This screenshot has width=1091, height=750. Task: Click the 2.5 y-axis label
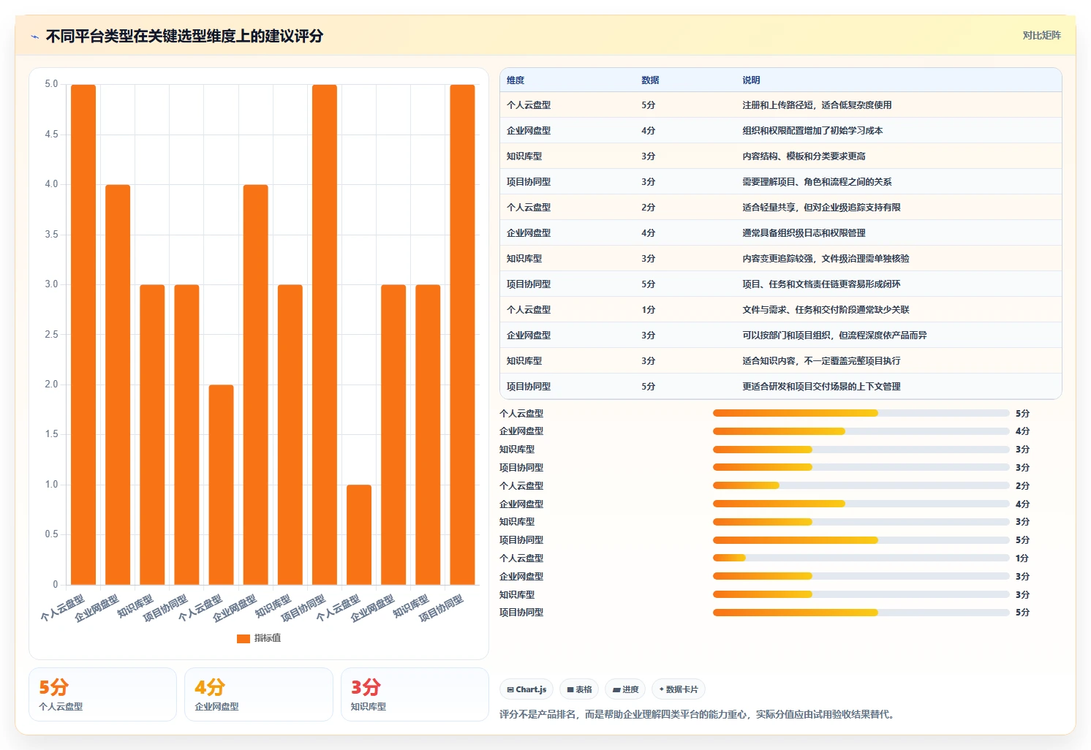coord(51,335)
